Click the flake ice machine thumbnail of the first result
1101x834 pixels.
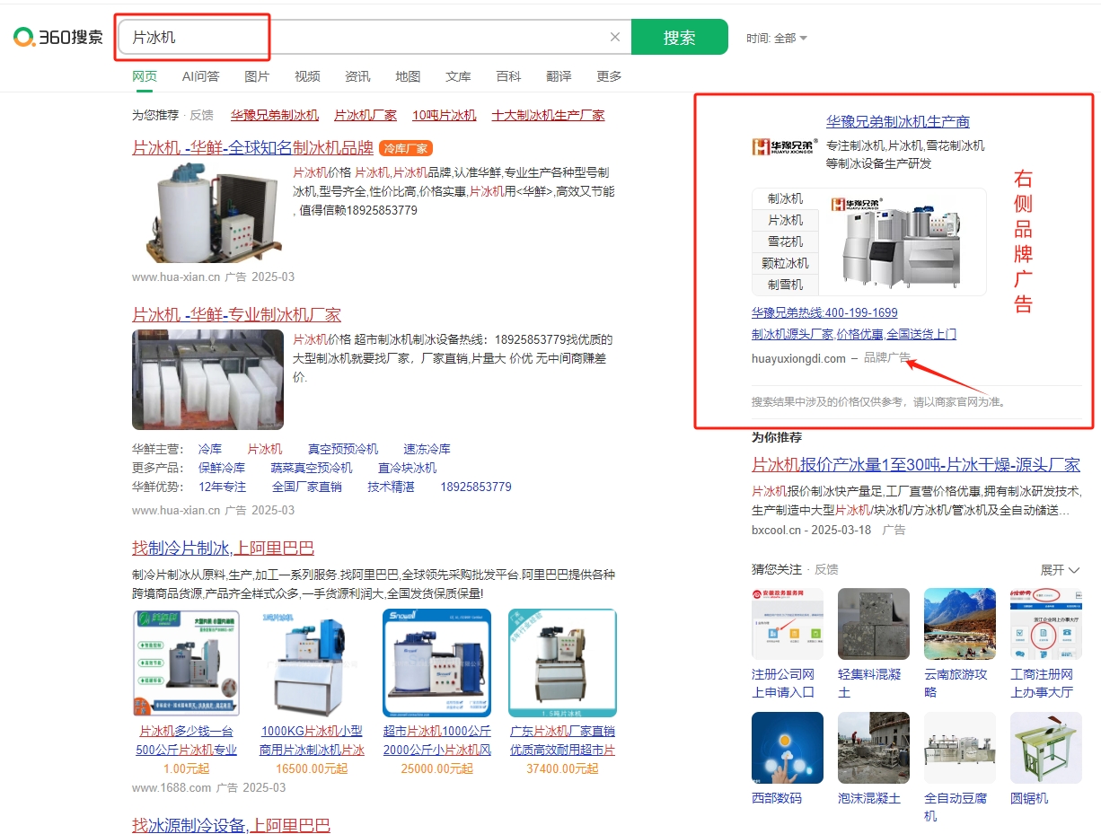209,213
